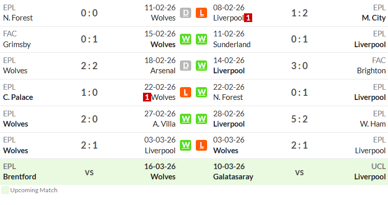The image size is (388, 205).
Task: Click Wolves' green W badge for 15-02-26
Action: click(186, 39)
